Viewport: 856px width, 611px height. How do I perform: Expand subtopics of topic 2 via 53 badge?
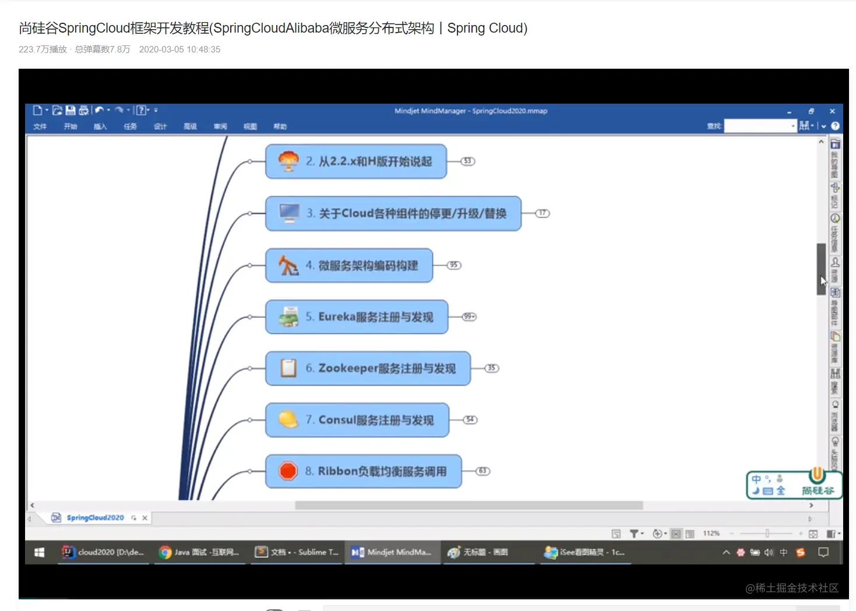click(468, 161)
